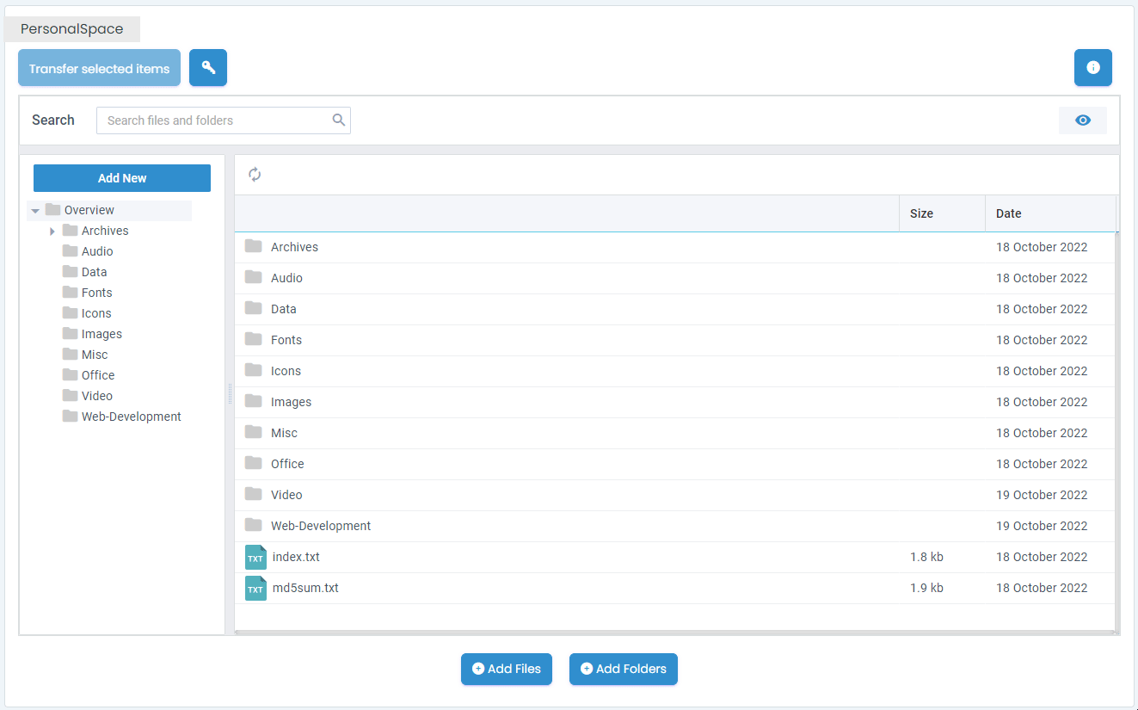
Task: Click the Web-Development folder icon in tree
Action: click(70, 417)
